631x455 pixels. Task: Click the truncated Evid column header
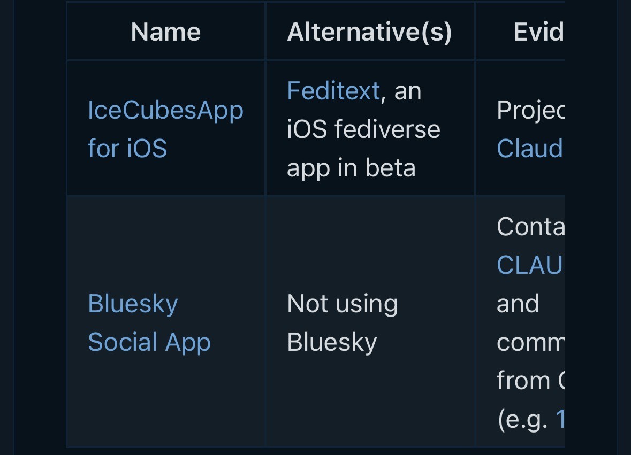[x=538, y=32]
